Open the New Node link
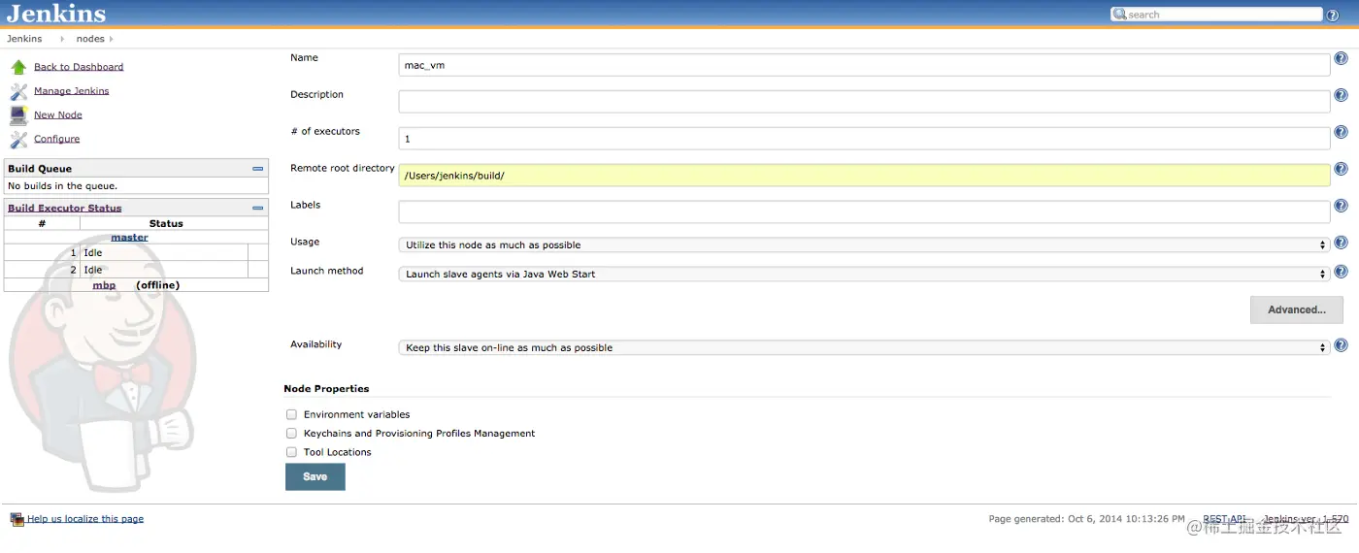1359x553 pixels. 58,115
